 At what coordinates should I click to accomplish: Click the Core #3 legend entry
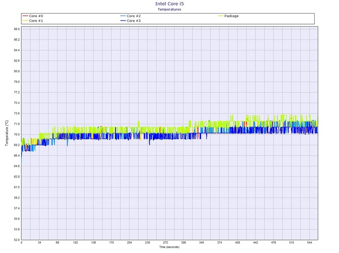131,21
